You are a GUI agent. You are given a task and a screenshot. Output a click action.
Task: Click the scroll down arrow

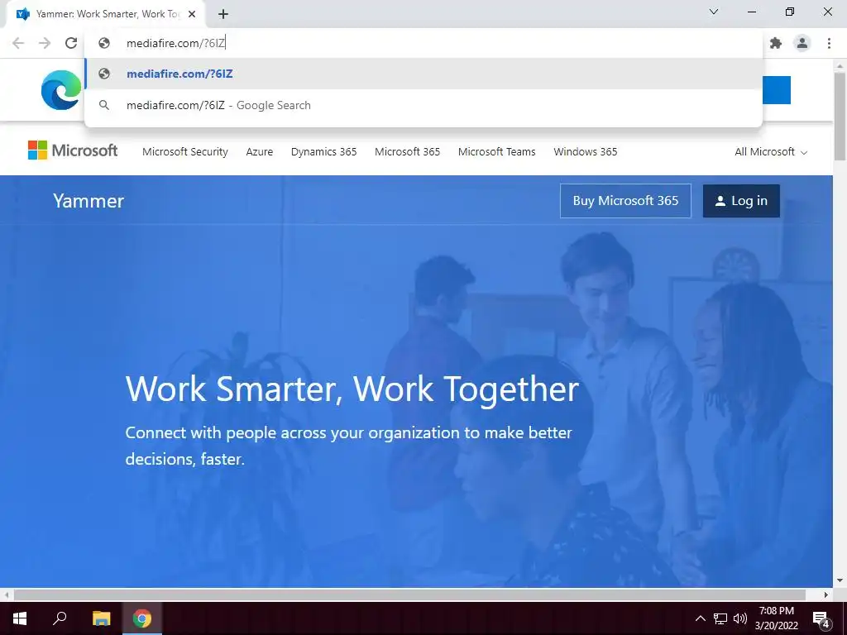(x=840, y=580)
